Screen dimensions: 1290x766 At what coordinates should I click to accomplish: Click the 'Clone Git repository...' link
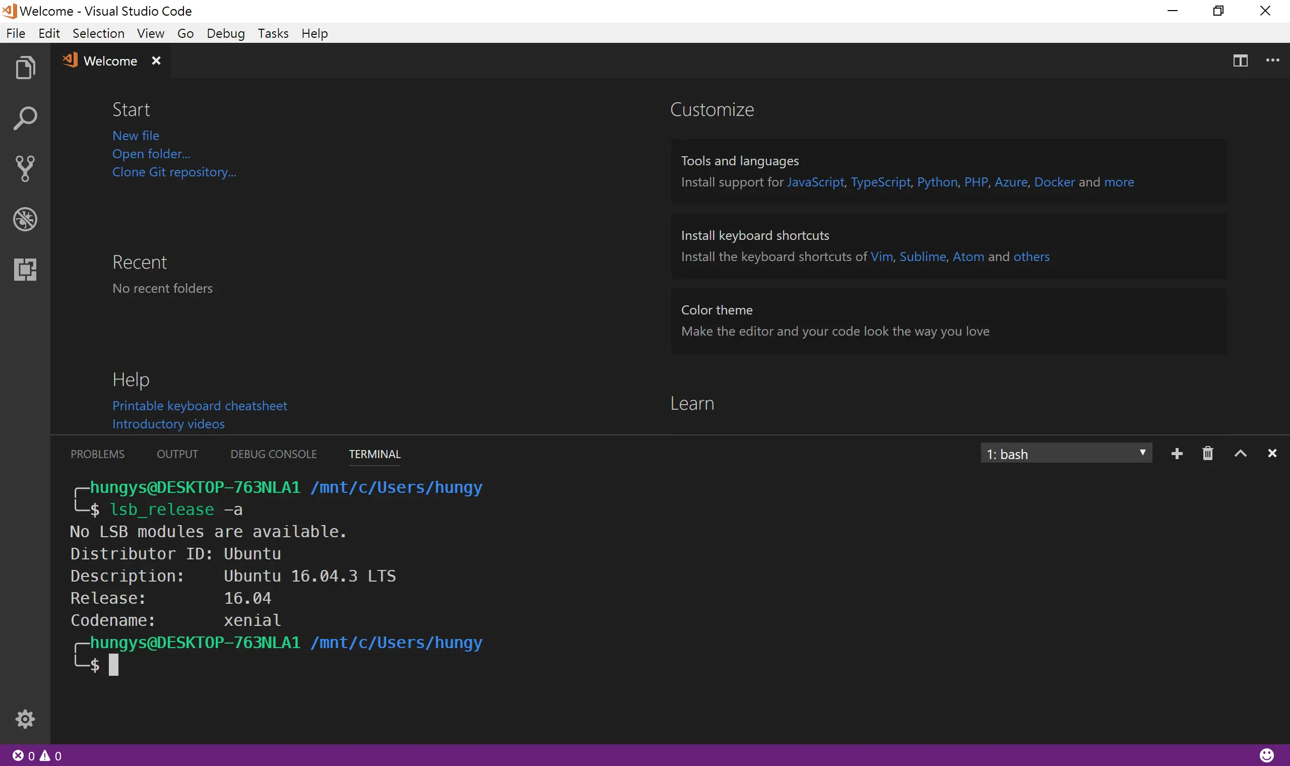coord(174,172)
